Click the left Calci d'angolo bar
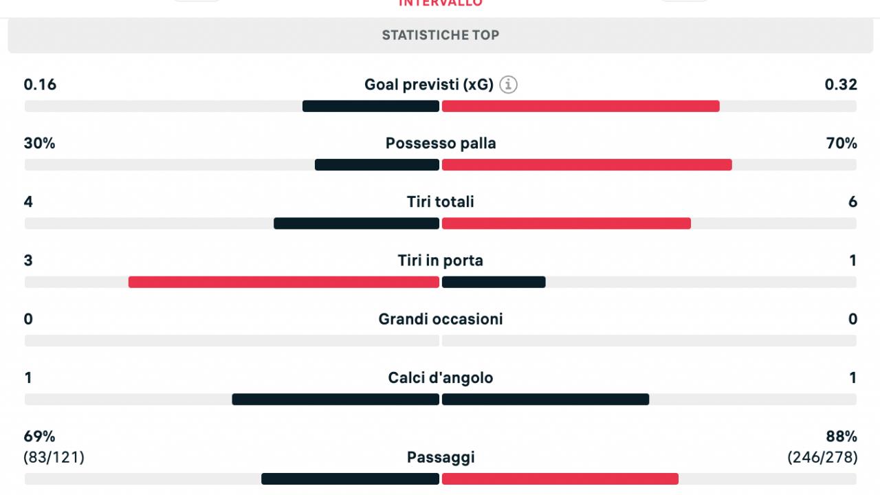Image resolution: width=880 pixels, height=495 pixels. click(335, 399)
